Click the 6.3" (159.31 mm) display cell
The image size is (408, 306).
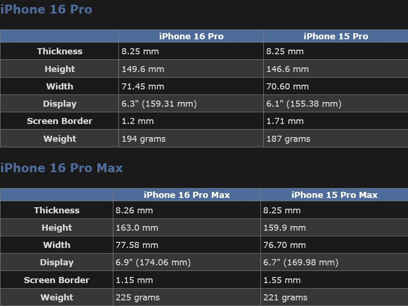tap(191, 103)
